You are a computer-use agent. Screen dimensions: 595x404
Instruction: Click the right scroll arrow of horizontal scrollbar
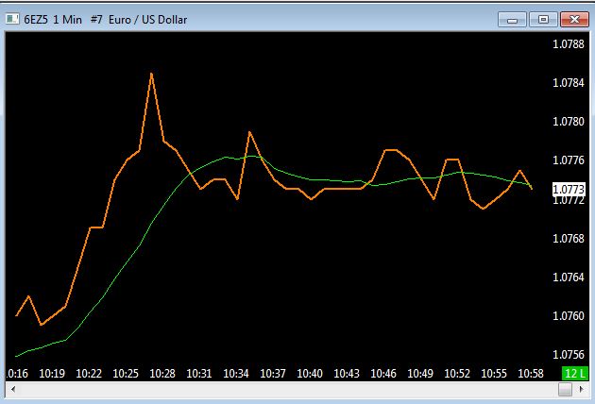(582, 389)
